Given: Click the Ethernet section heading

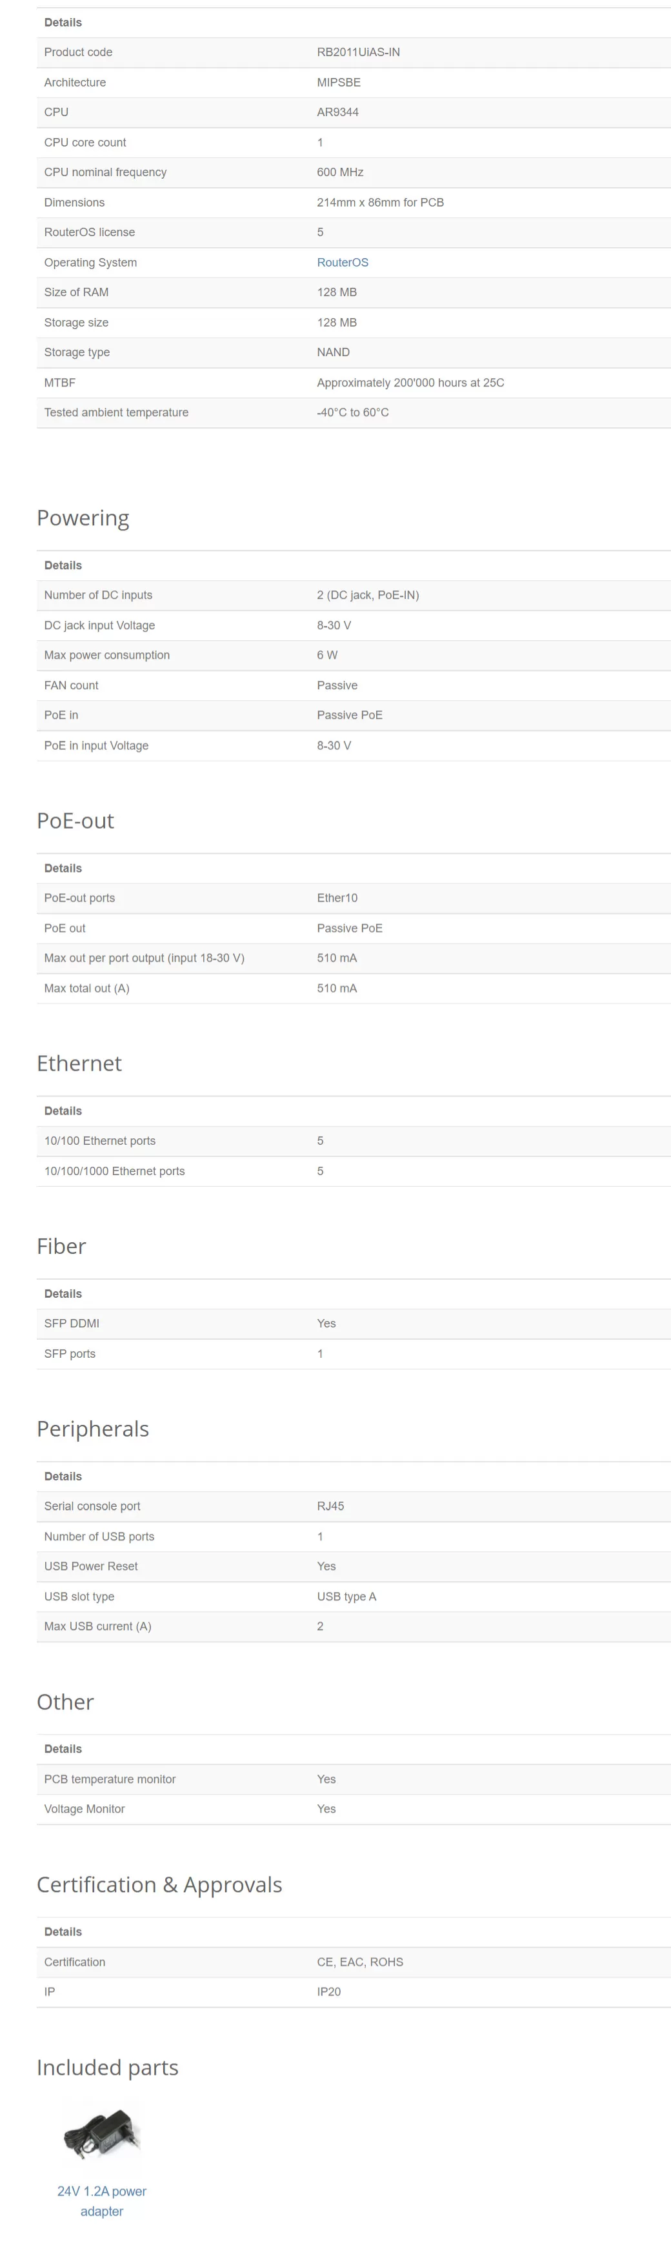Looking at the screenshot, I should [79, 1064].
